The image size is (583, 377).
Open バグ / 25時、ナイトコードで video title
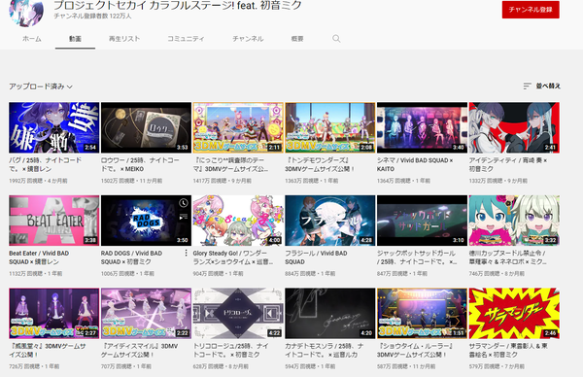(46, 165)
